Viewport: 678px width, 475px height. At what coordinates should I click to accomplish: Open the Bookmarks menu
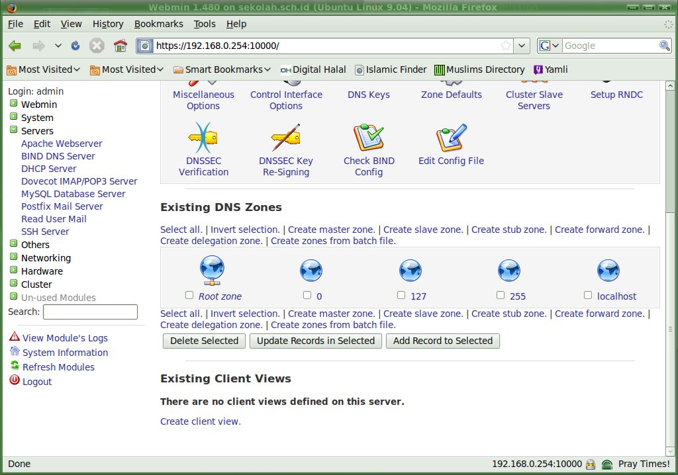158,24
